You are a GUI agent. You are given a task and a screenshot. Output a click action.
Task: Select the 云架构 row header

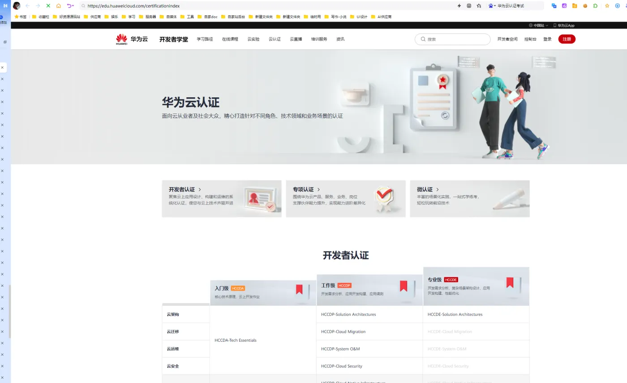(173, 314)
